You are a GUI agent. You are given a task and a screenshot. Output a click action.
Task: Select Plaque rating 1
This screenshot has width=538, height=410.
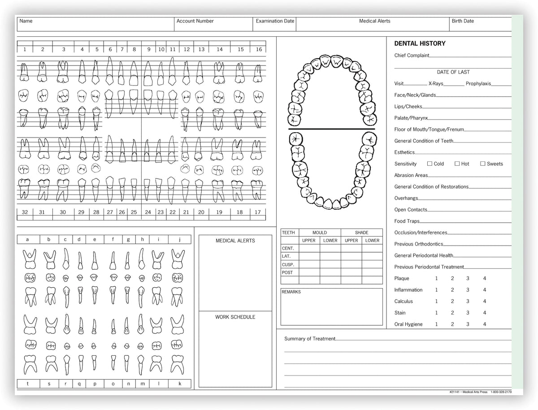437,279
